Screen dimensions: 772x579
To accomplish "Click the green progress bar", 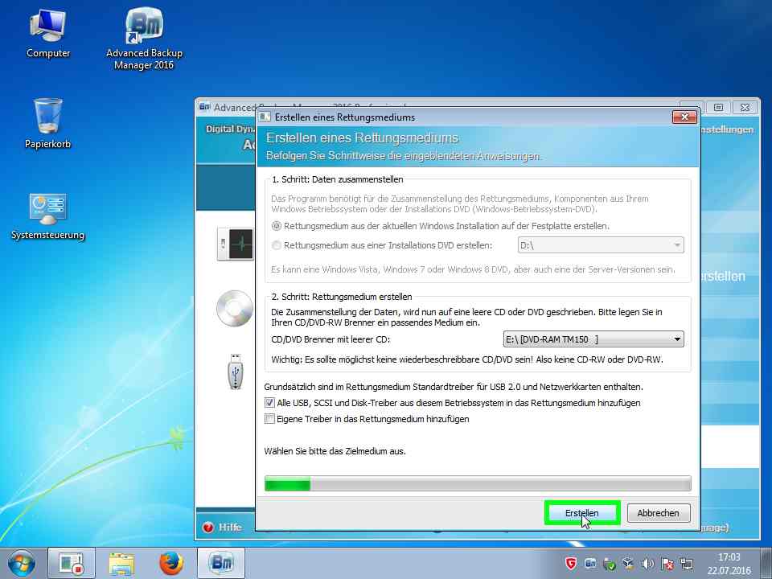I will [x=478, y=483].
